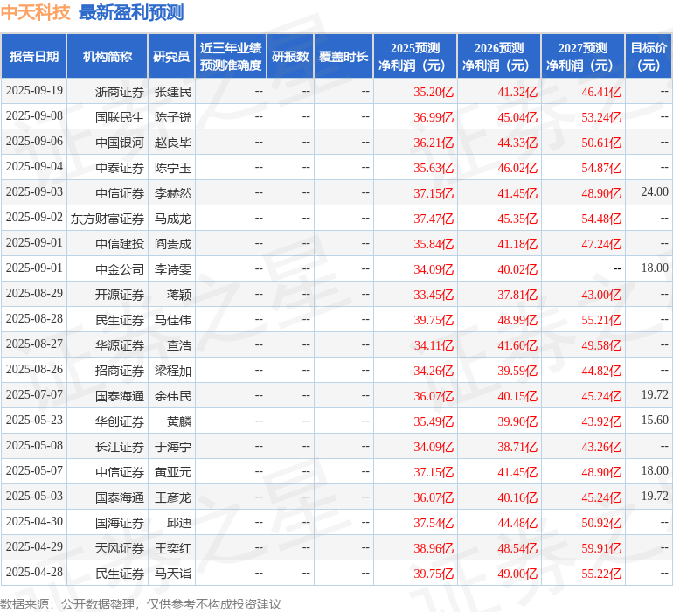Select the 覆盖时长 column header
This screenshot has width=673, height=612.
pyautogui.click(x=343, y=57)
